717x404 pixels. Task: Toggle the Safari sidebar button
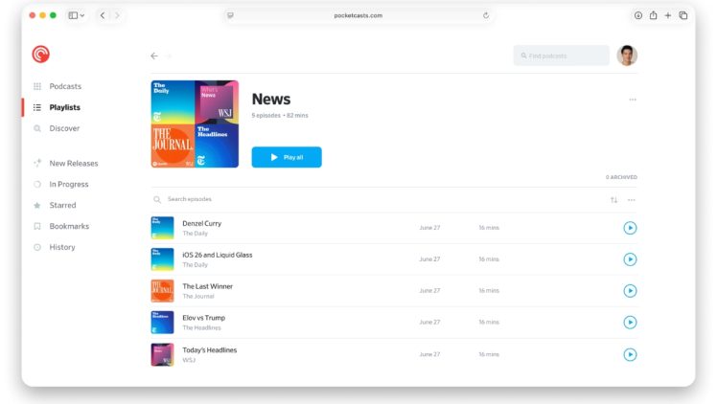[73, 15]
